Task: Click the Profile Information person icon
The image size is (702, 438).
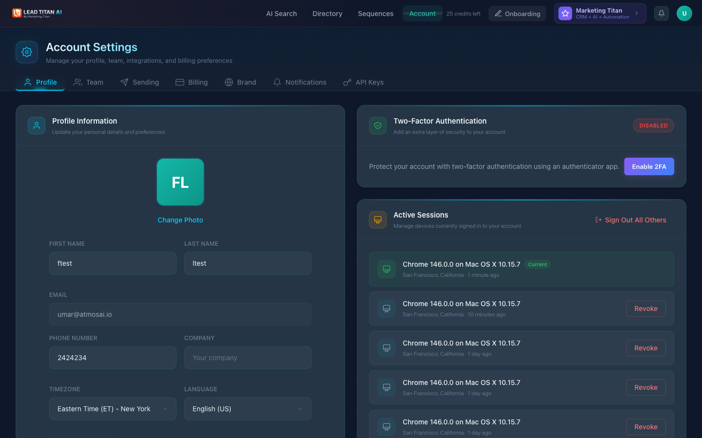Action: coord(37,125)
